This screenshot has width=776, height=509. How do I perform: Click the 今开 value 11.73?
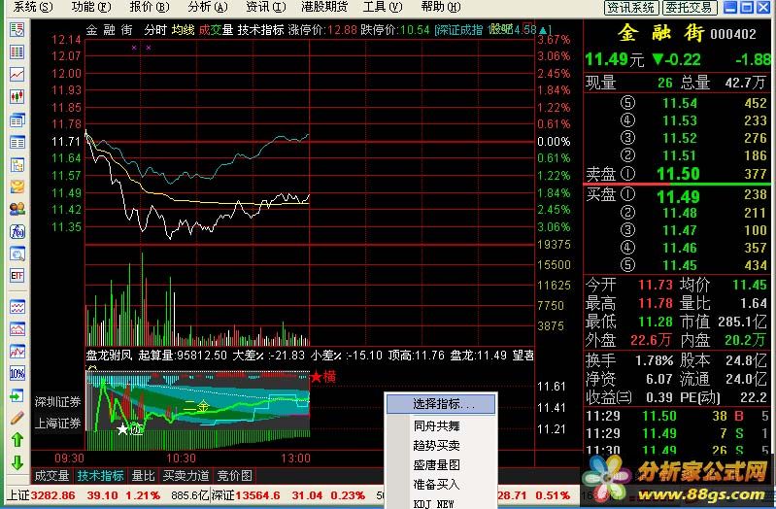click(656, 285)
